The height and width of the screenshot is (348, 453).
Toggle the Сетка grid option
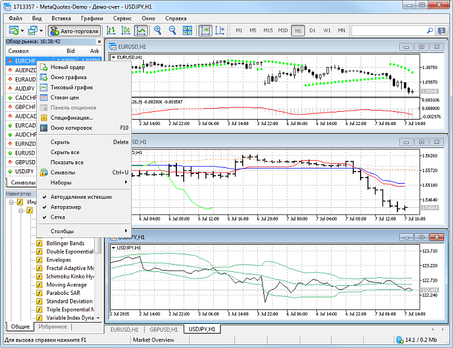[58, 217]
